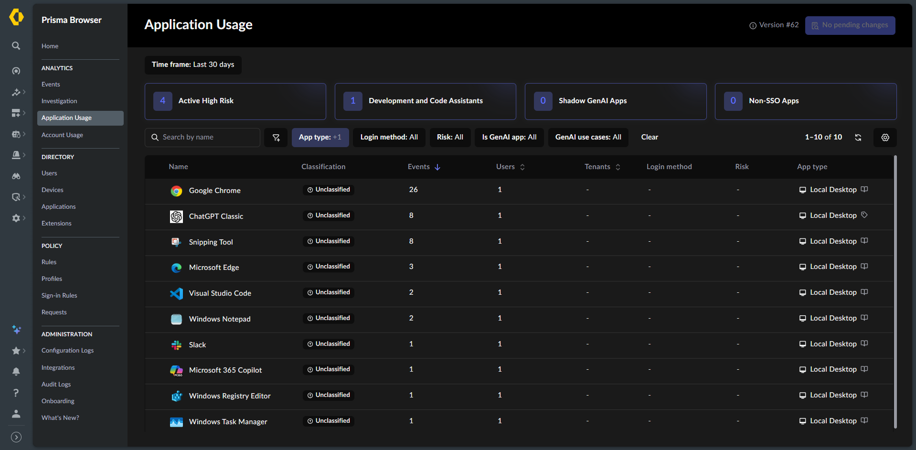Click the Slack app icon
This screenshot has height=450, width=916.
176,345
